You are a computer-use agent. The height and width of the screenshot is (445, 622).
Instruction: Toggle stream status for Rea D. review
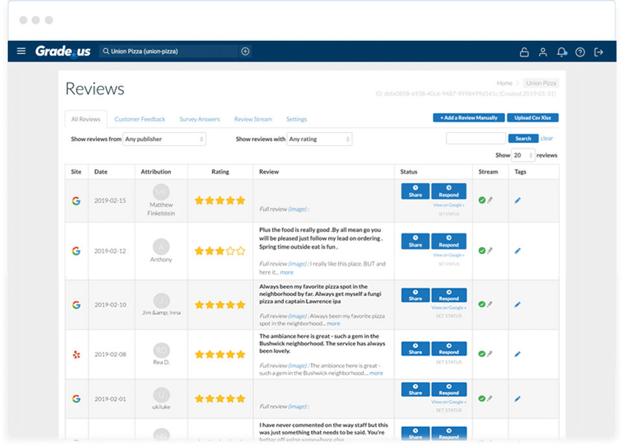pos(482,354)
